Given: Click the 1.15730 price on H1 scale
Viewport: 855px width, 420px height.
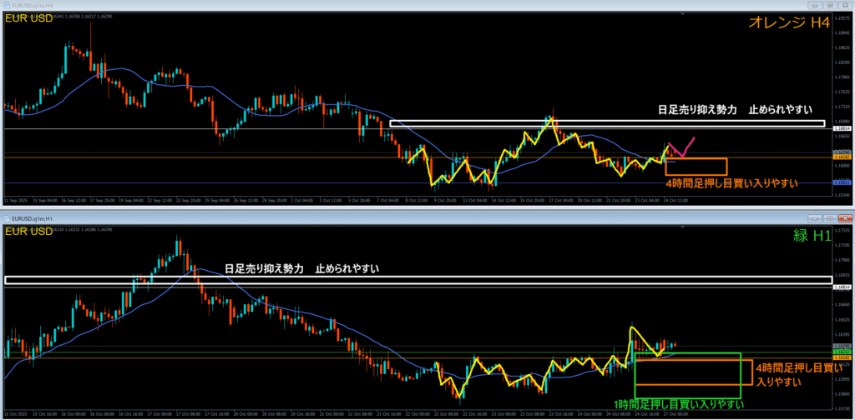Looking at the screenshot, I should [843, 408].
